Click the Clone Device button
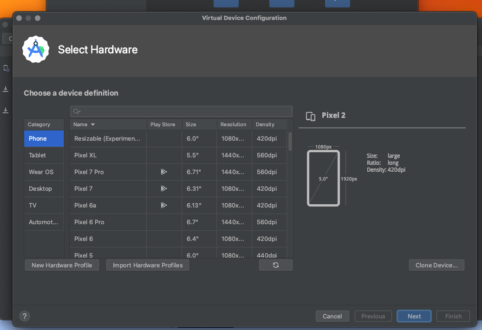Image resolution: width=482 pixels, height=330 pixels. (x=436, y=265)
